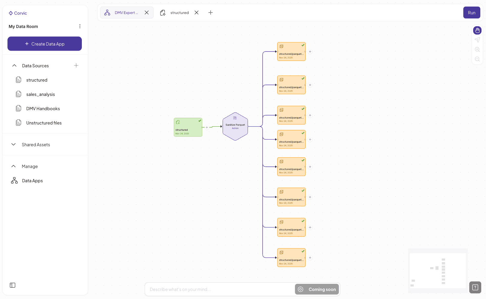Switch to the structured tab
Screen dimensions: 486x299
[179, 13]
